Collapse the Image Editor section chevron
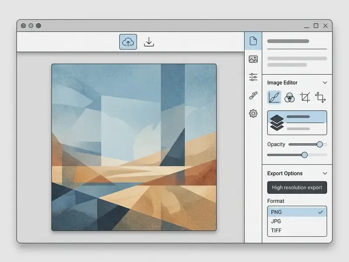The height and width of the screenshot is (262, 349). pyautogui.click(x=325, y=83)
